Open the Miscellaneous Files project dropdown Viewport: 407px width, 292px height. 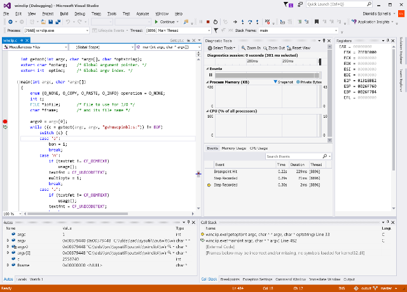pos(36,47)
